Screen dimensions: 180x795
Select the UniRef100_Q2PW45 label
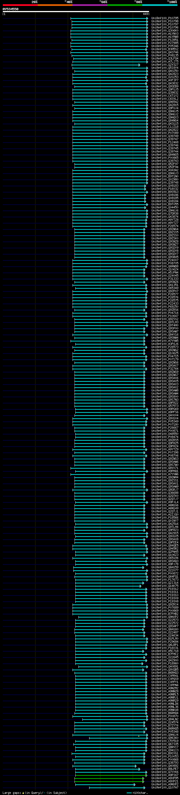coord(165,552)
